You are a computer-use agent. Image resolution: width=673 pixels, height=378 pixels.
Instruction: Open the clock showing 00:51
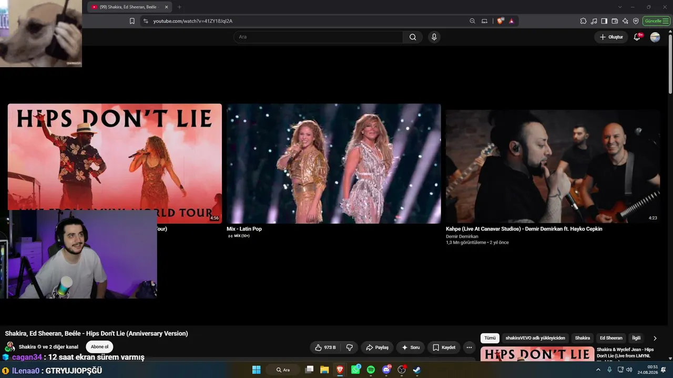pyautogui.click(x=648, y=370)
